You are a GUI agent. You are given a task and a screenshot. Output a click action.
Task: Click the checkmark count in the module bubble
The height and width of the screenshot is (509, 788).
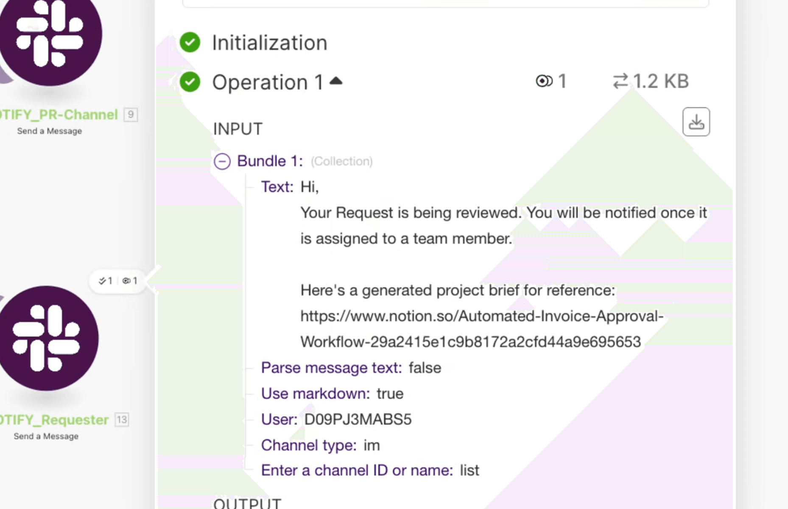pyautogui.click(x=105, y=281)
